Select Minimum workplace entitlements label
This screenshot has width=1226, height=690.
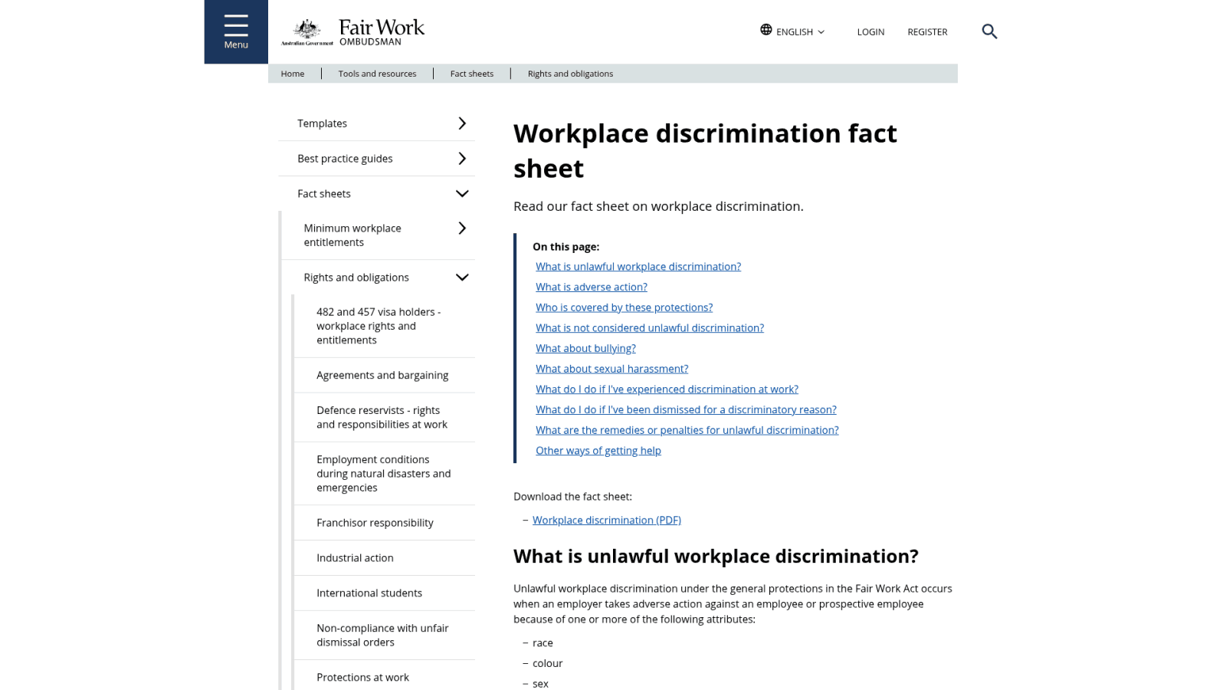click(x=352, y=235)
